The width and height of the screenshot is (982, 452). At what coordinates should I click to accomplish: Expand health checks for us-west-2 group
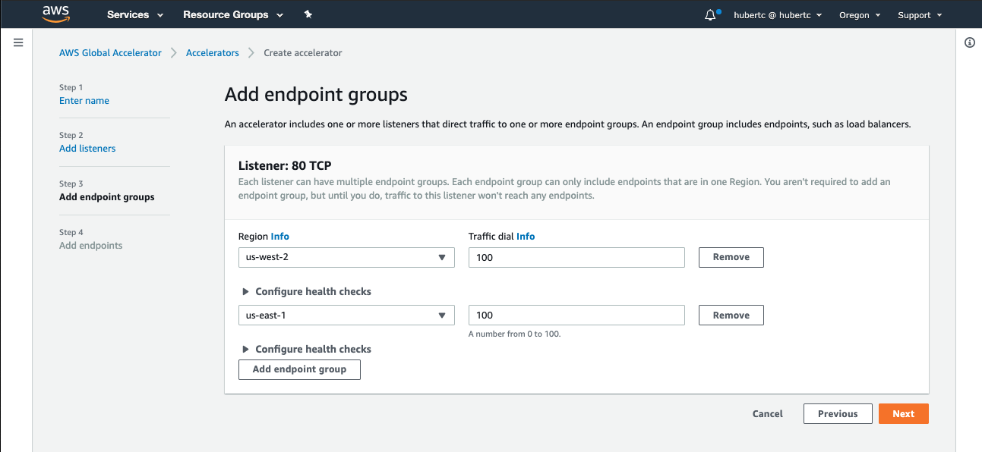(306, 291)
